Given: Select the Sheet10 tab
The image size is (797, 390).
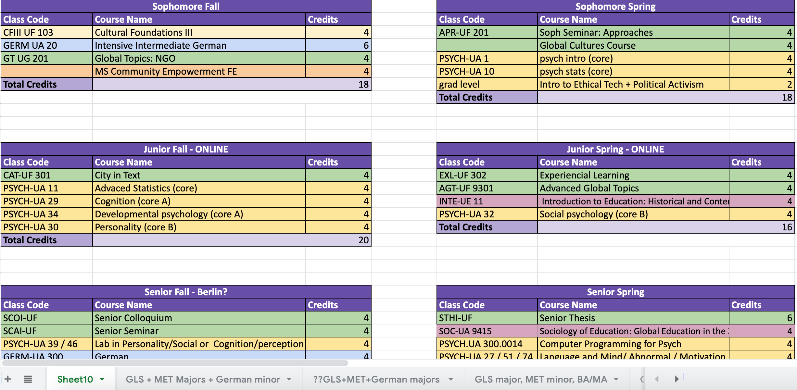Looking at the screenshot, I should click(x=75, y=379).
